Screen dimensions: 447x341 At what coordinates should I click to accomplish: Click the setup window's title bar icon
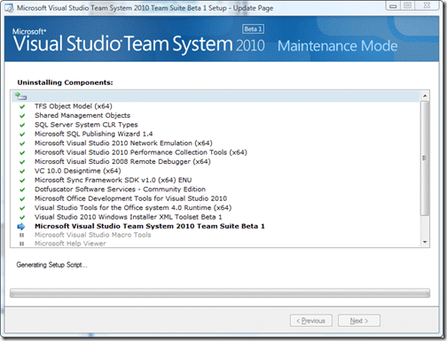click(9, 8)
